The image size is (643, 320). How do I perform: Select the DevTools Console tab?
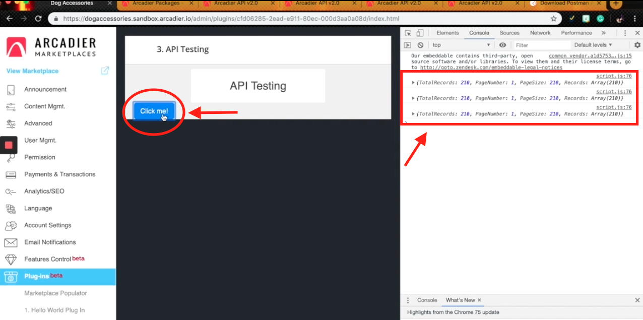pyautogui.click(x=479, y=33)
